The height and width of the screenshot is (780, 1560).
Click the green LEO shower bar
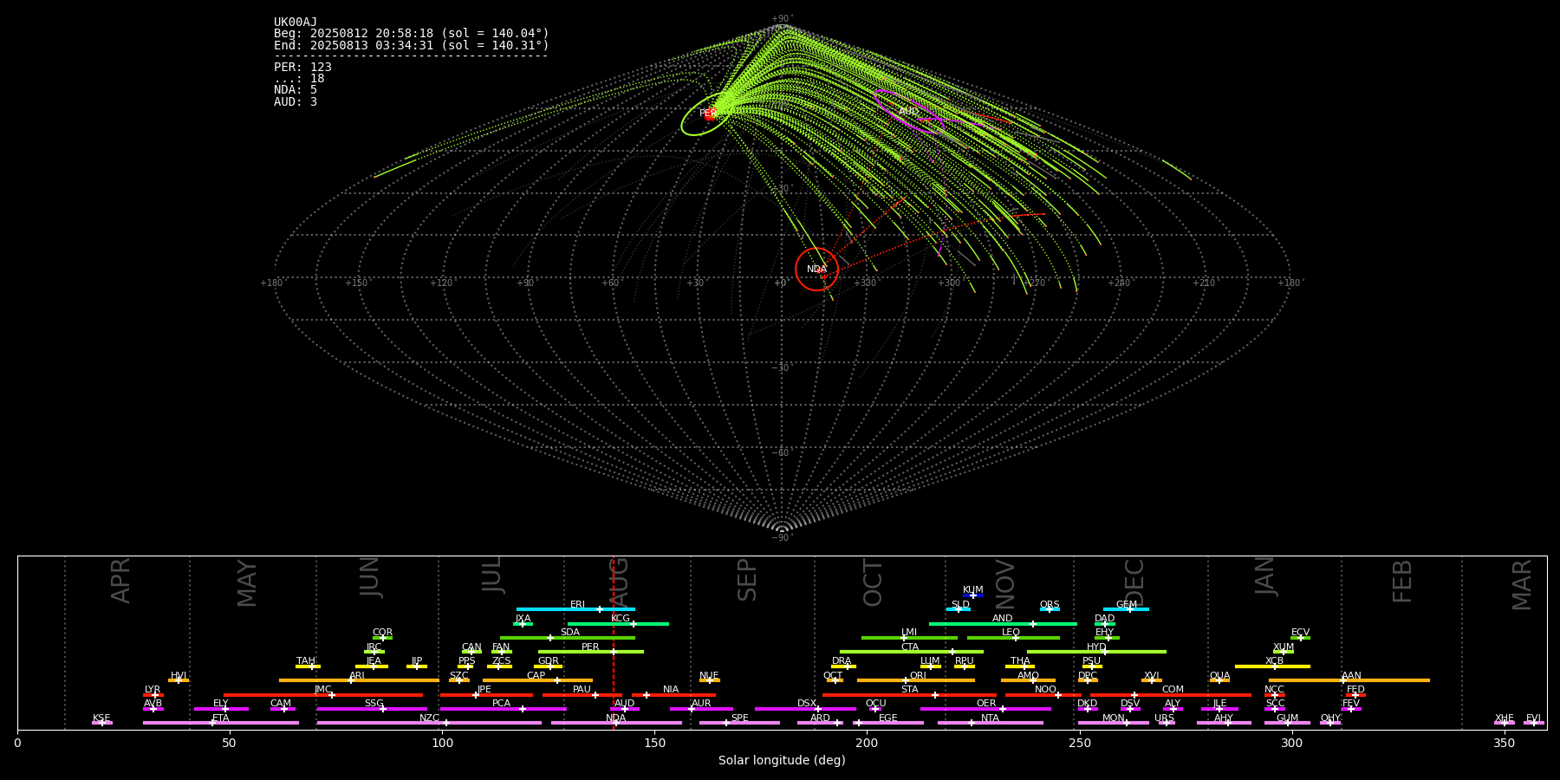pyautogui.click(x=1013, y=638)
